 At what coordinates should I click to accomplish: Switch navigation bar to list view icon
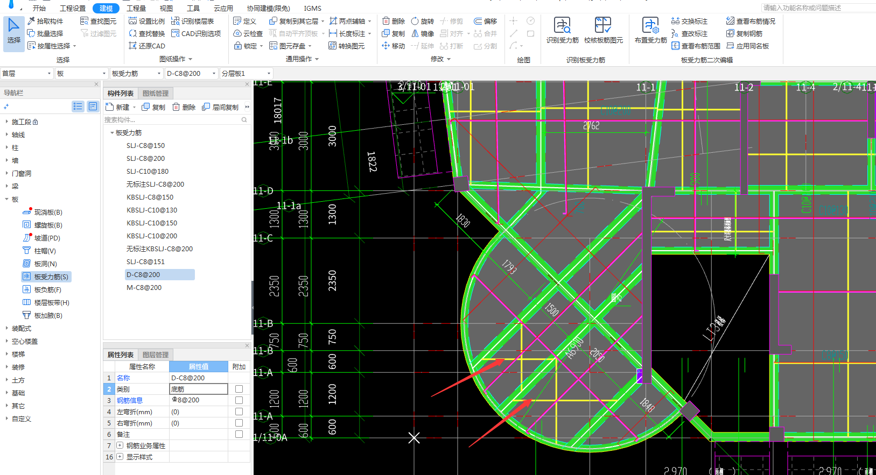(x=78, y=107)
